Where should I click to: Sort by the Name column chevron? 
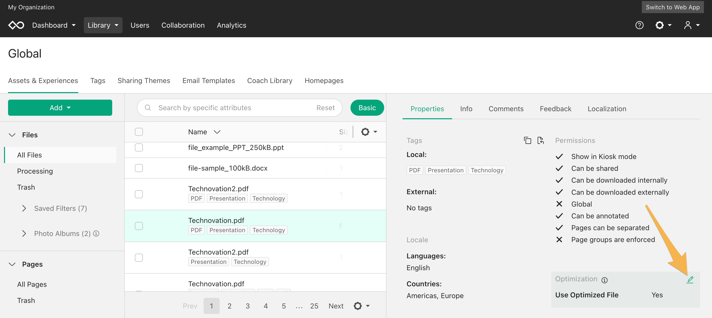[217, 132]
